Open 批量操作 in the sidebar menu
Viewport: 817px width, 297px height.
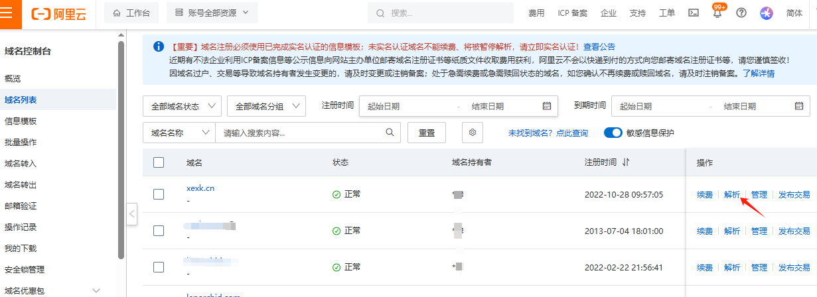point(21,142)
